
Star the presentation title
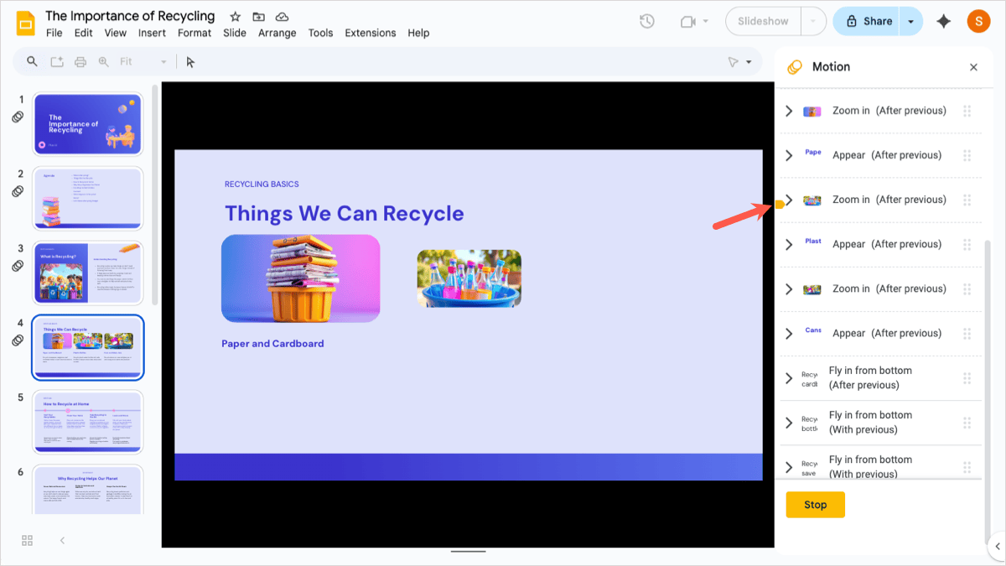[236, 17]
